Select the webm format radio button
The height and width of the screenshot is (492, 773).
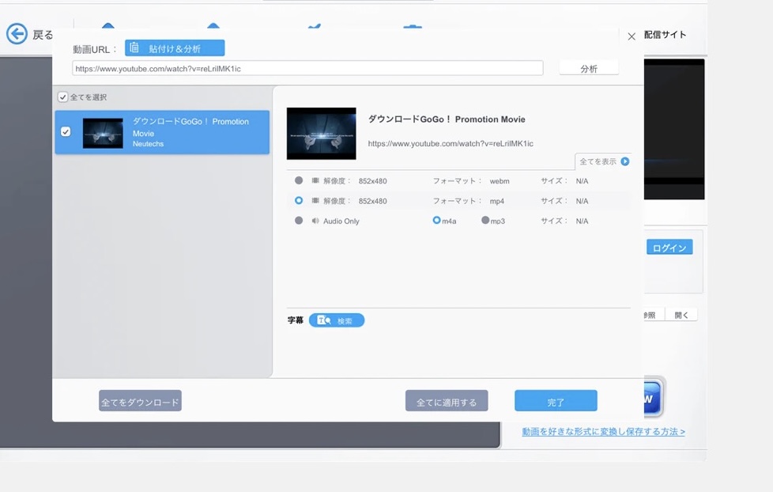299,180
